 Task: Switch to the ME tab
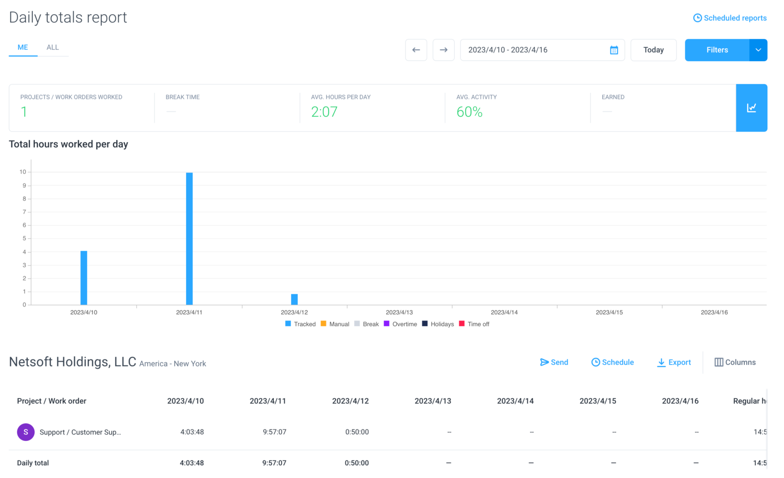(23, 47)
